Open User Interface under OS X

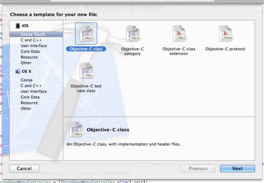point(34,91)
